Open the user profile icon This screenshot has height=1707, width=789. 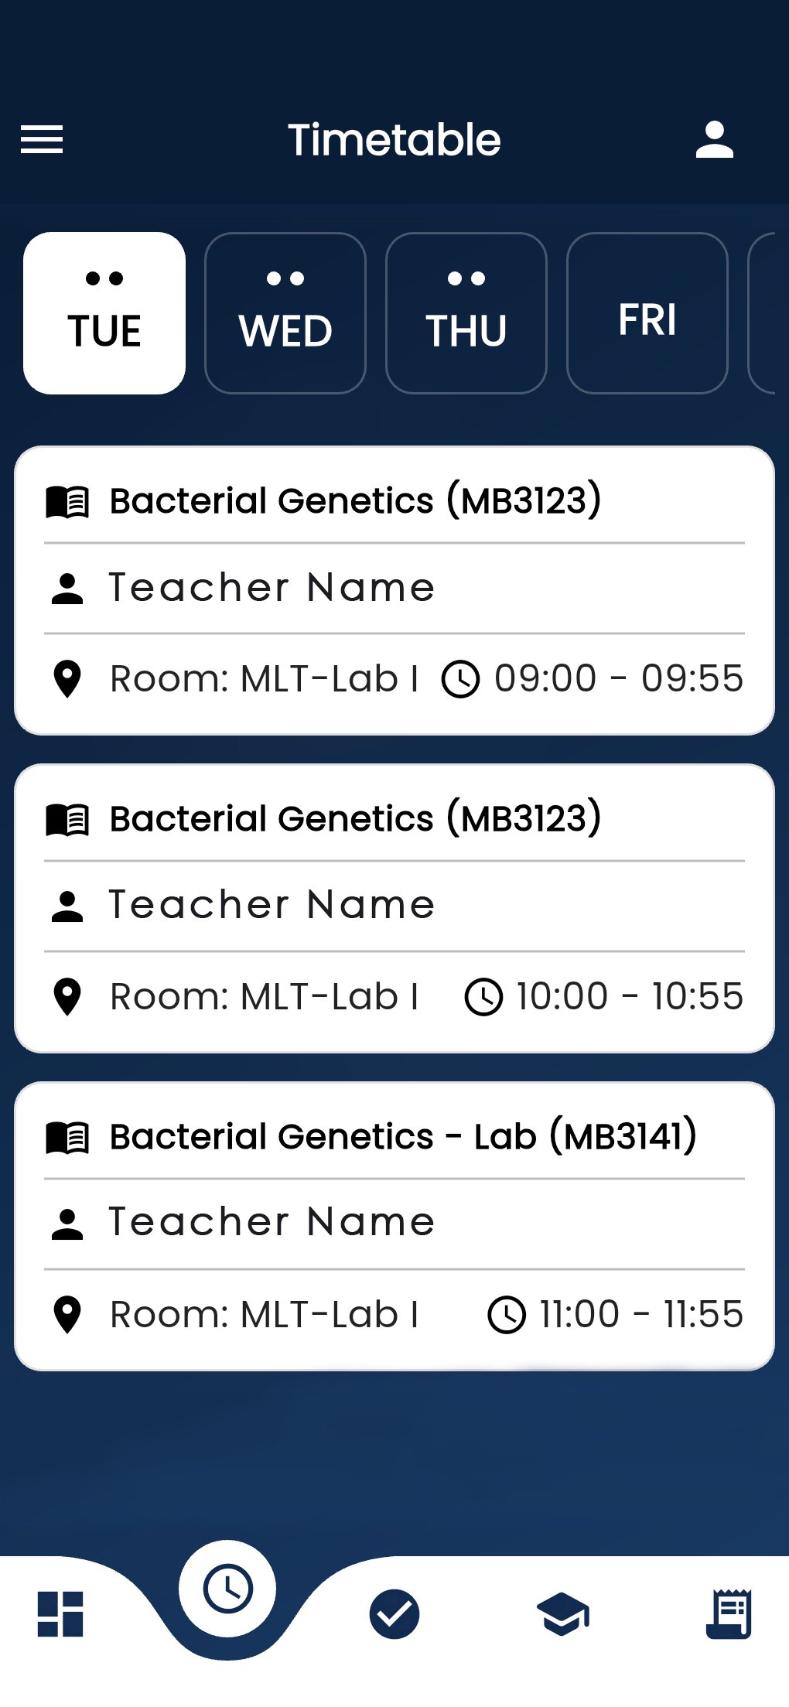click(x=714, y=140)
